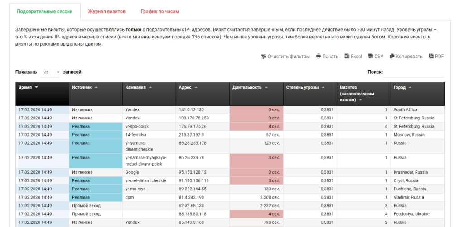Click the IP address 141.0.12.132 cell
The image size is (464, 227).
point(191,109)
